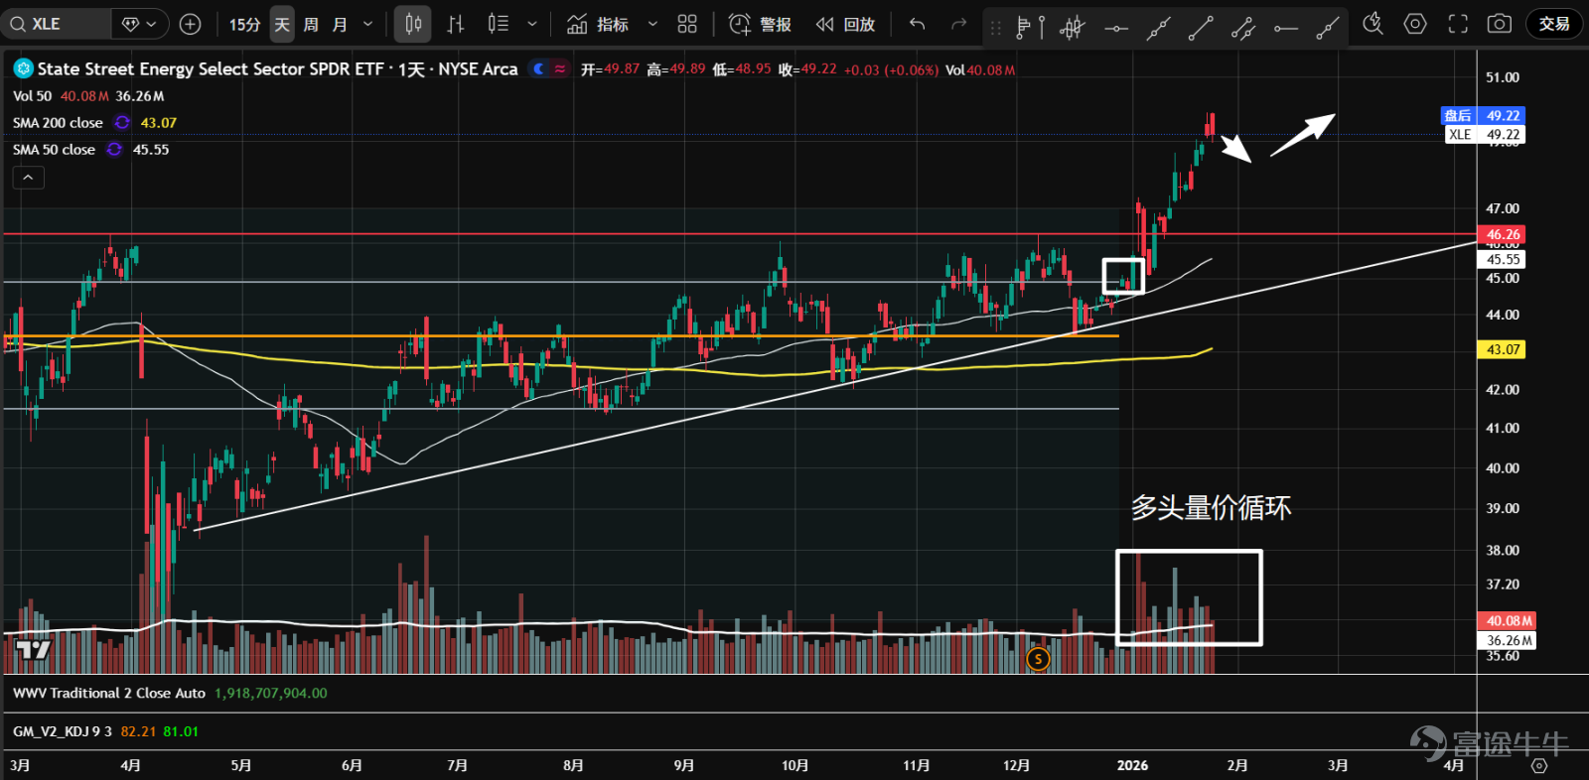Undo the last chart action
The height and width of the screenshot is (780, 1589).
tap(918, 24)
